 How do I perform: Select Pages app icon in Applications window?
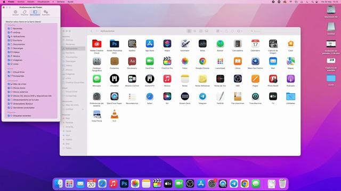(x=255, y=79)
